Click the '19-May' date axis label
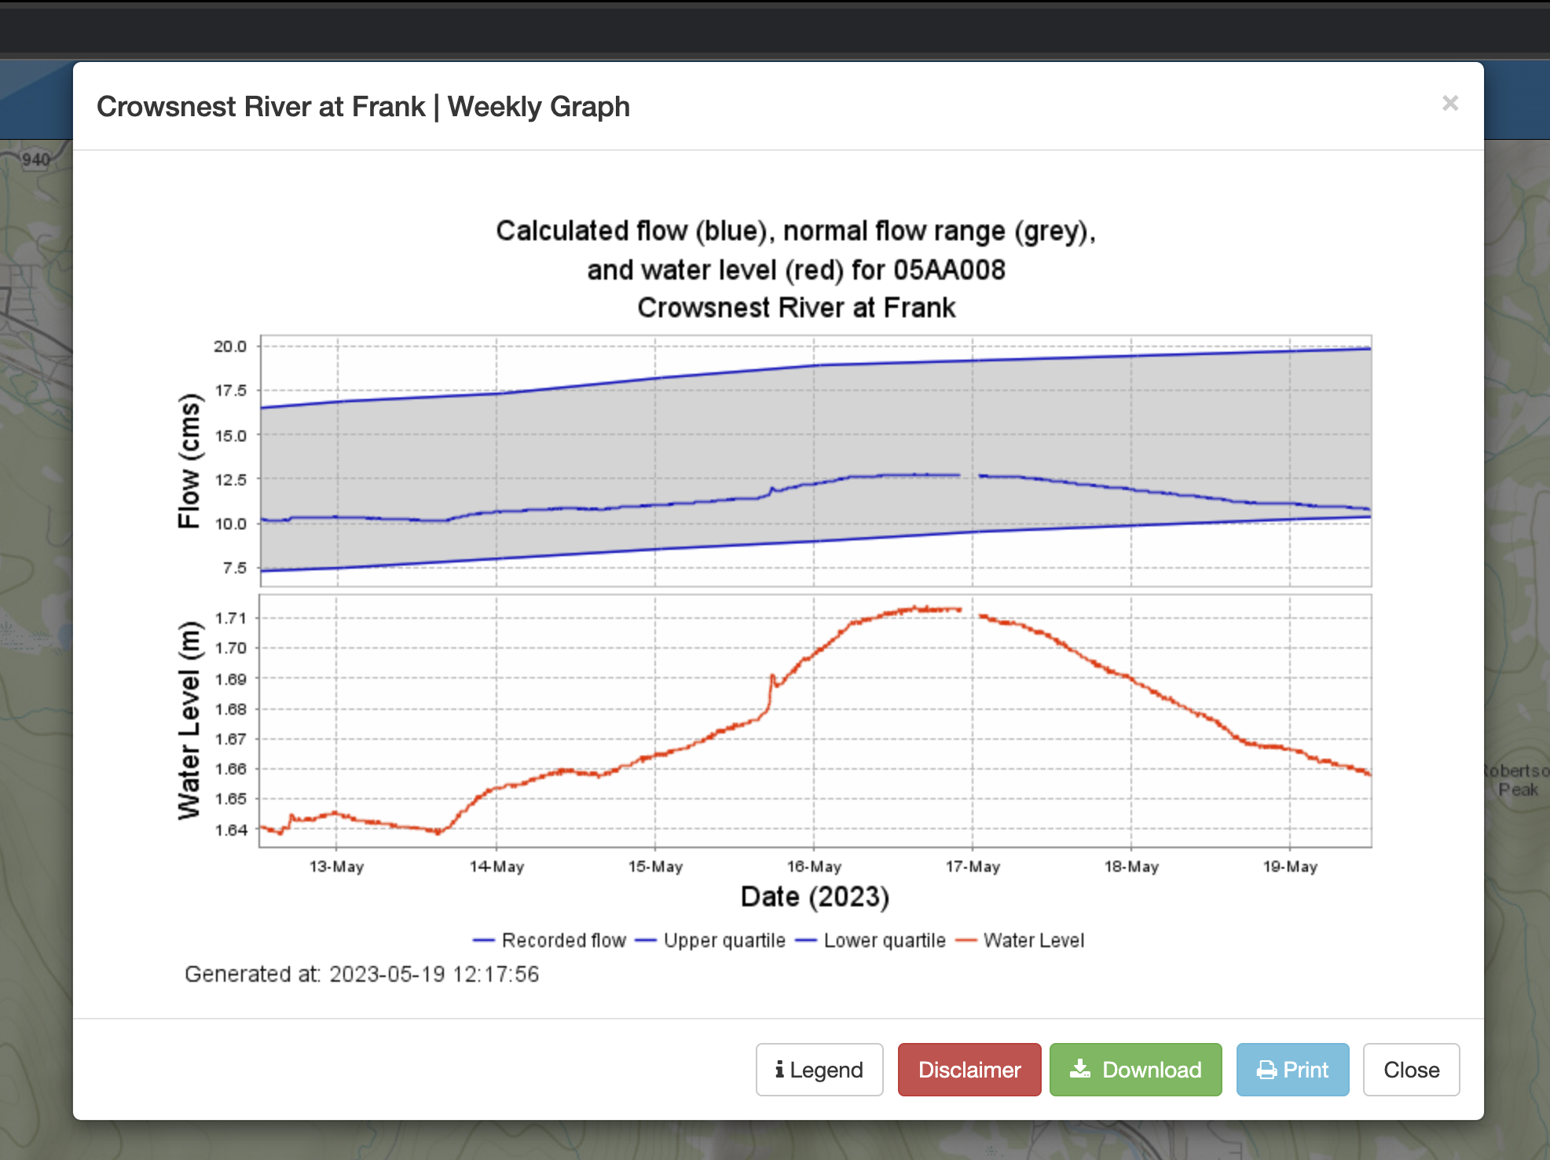This screenshot has width=1550, height=1160. [x=1290, y=866]
